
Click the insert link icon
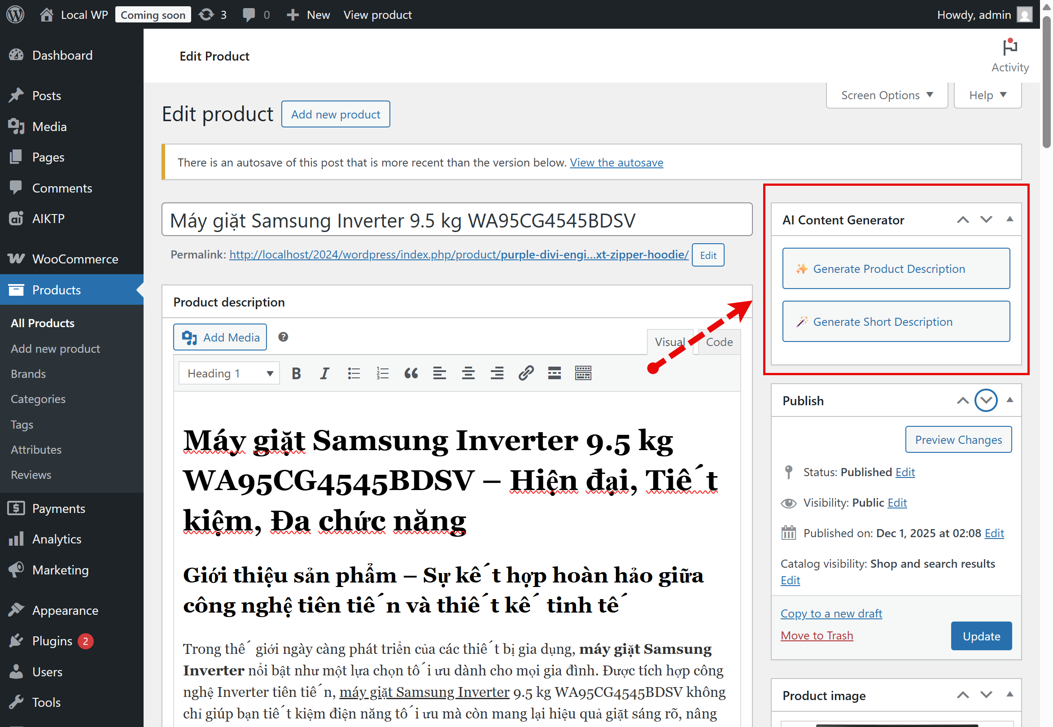(x=525, y=373)
